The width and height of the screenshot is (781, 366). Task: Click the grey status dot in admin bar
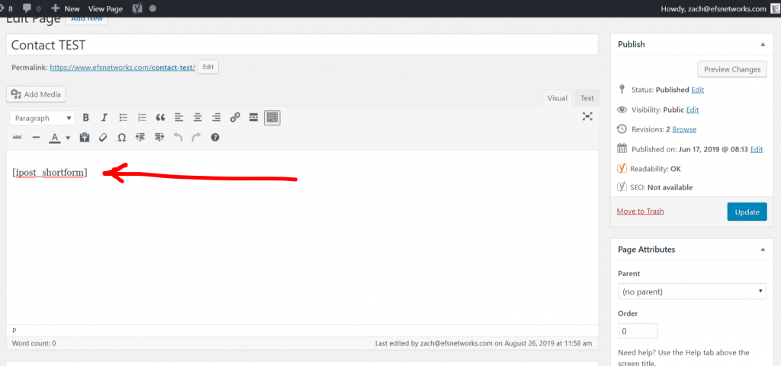153,8
